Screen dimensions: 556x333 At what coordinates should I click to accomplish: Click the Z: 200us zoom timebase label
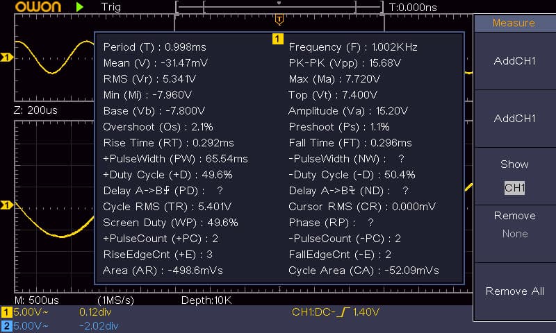point(35,110)
